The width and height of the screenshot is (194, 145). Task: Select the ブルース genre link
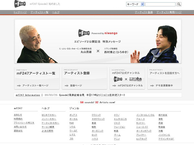tap(140, 119)
